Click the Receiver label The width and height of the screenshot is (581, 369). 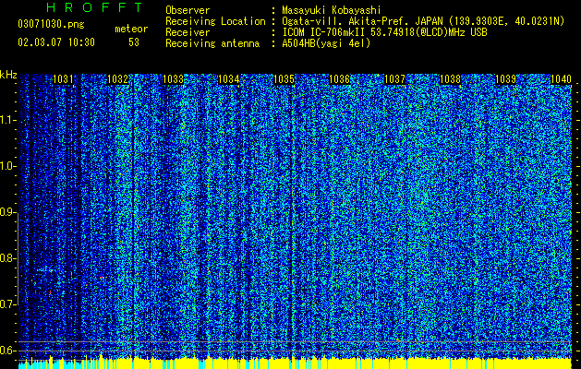(x=188, y=32)
